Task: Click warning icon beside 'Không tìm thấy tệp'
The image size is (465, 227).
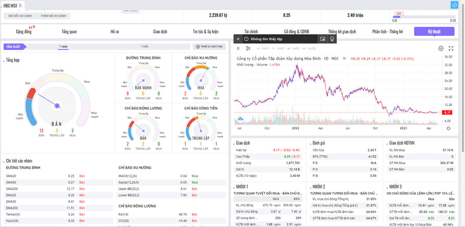Action: click(246, 39)
